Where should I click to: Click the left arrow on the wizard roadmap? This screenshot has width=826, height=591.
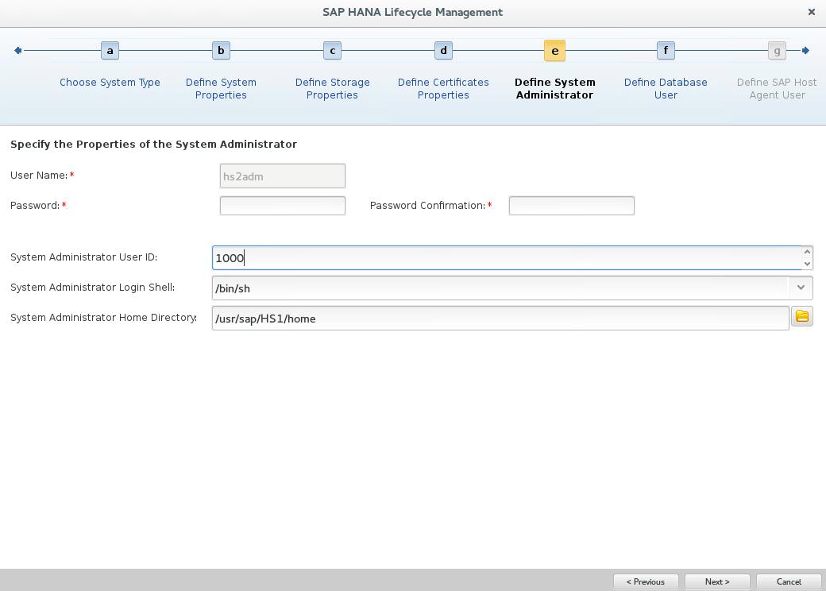[17, 50]
